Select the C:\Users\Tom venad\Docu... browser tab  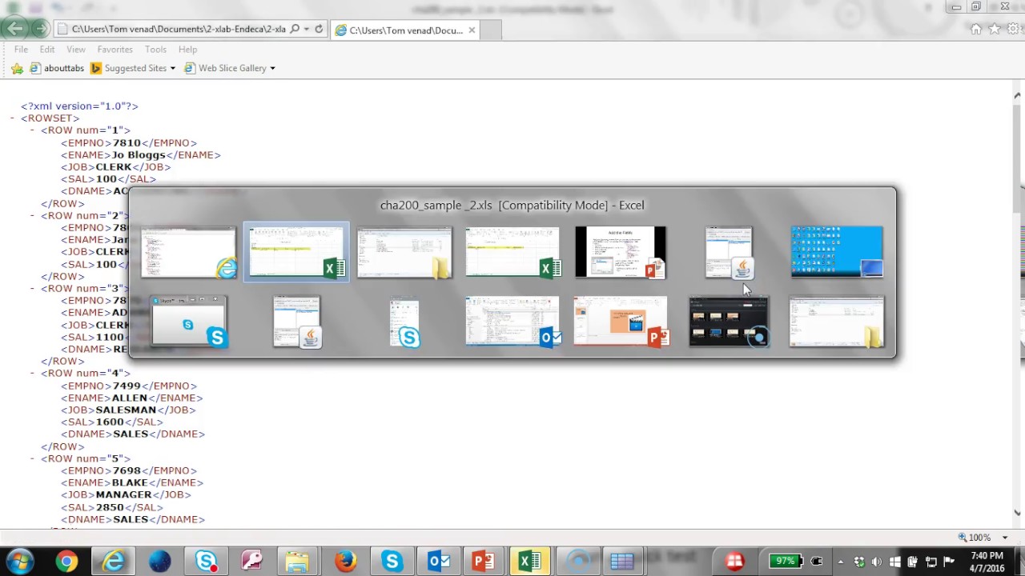tap(406, 30)
